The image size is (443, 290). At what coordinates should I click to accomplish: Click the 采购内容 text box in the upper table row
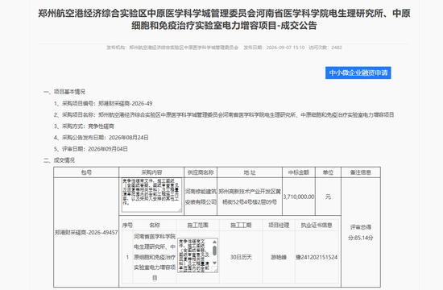[151, 195]
